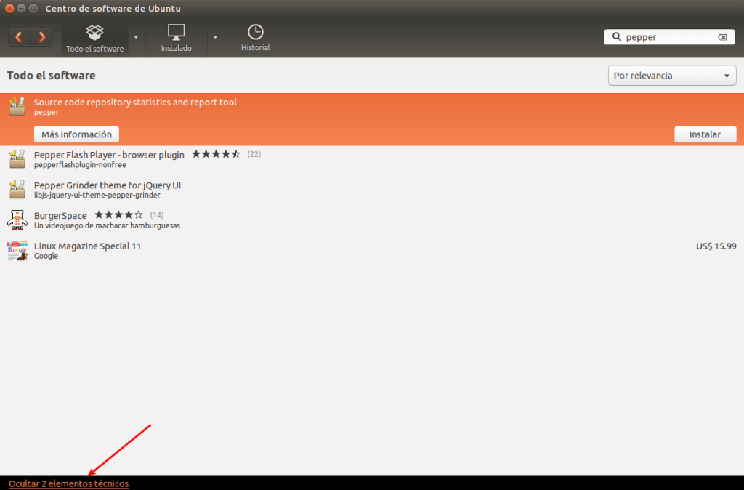Click the Pepper Flash Player package icon
This screenshot has height=490, width=744.
point(17,158)
